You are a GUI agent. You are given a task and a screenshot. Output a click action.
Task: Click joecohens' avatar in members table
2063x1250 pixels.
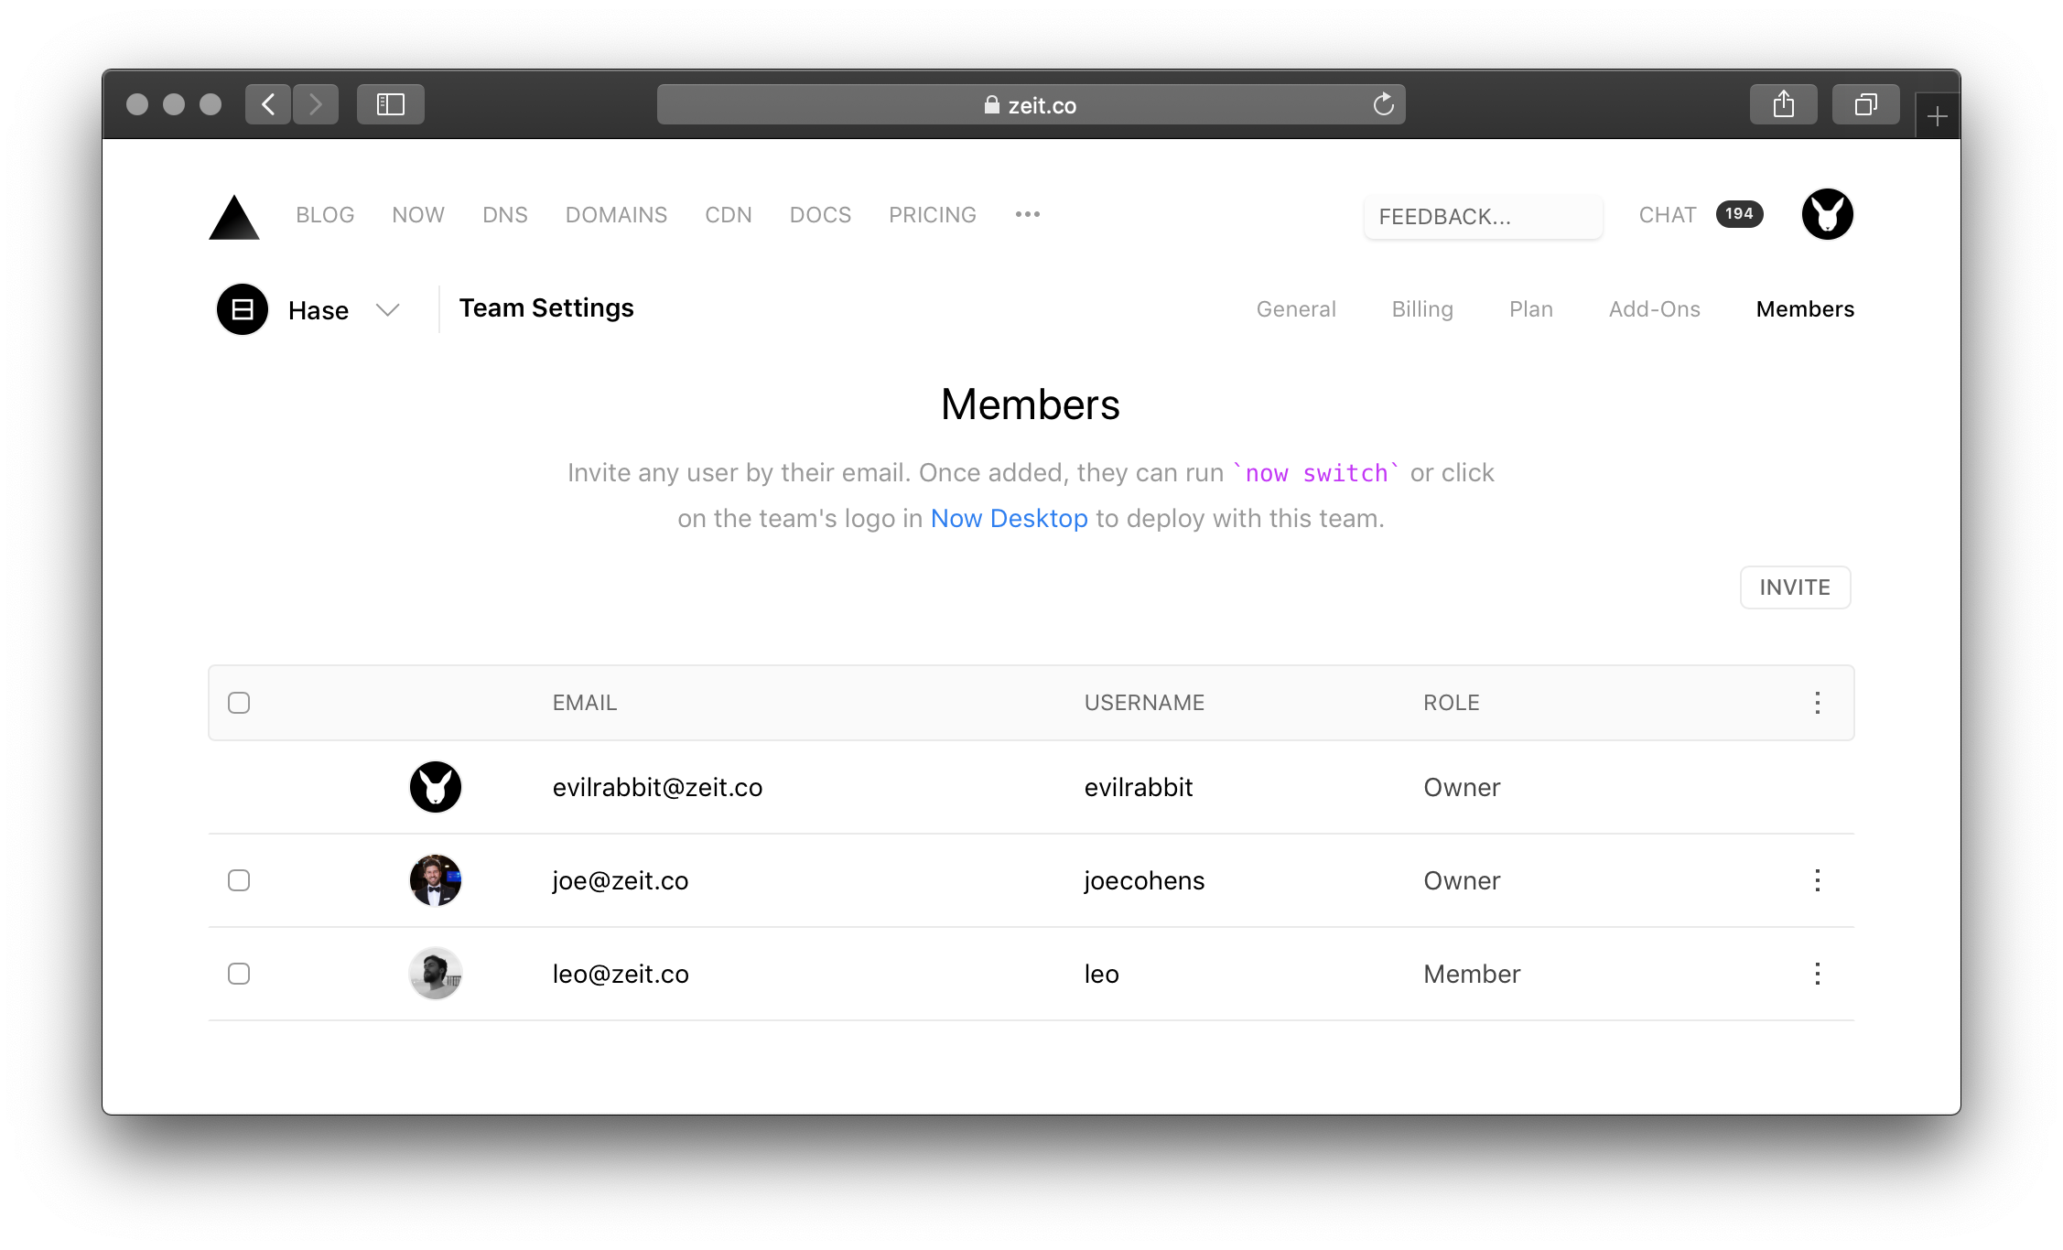tap(435, 880)
